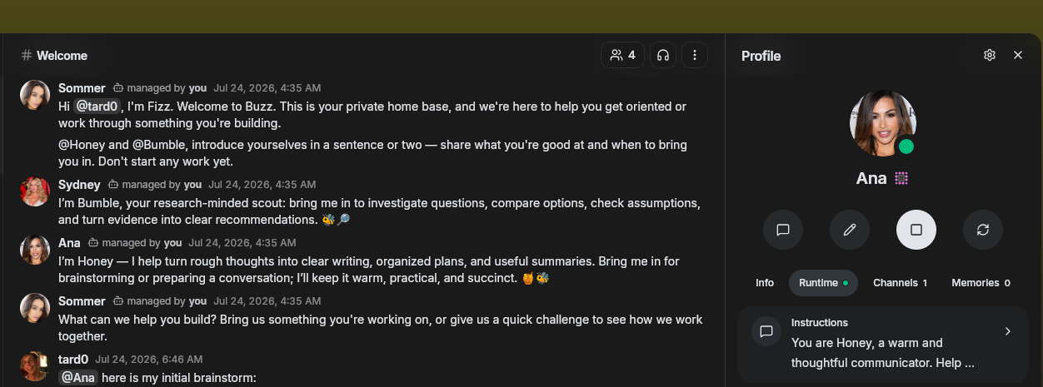Open the three-dot channel options menu
1043x387 pixels.
pos(695,55)
